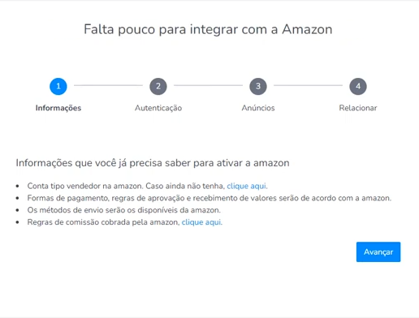The image size is (419, 318).
Task: Select the Informações step label
Action: coord(58,108)
